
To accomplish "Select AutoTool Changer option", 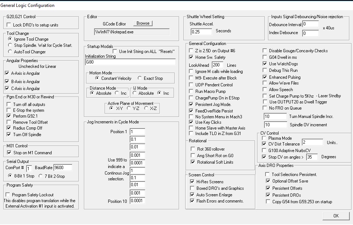I will (10, 52).
